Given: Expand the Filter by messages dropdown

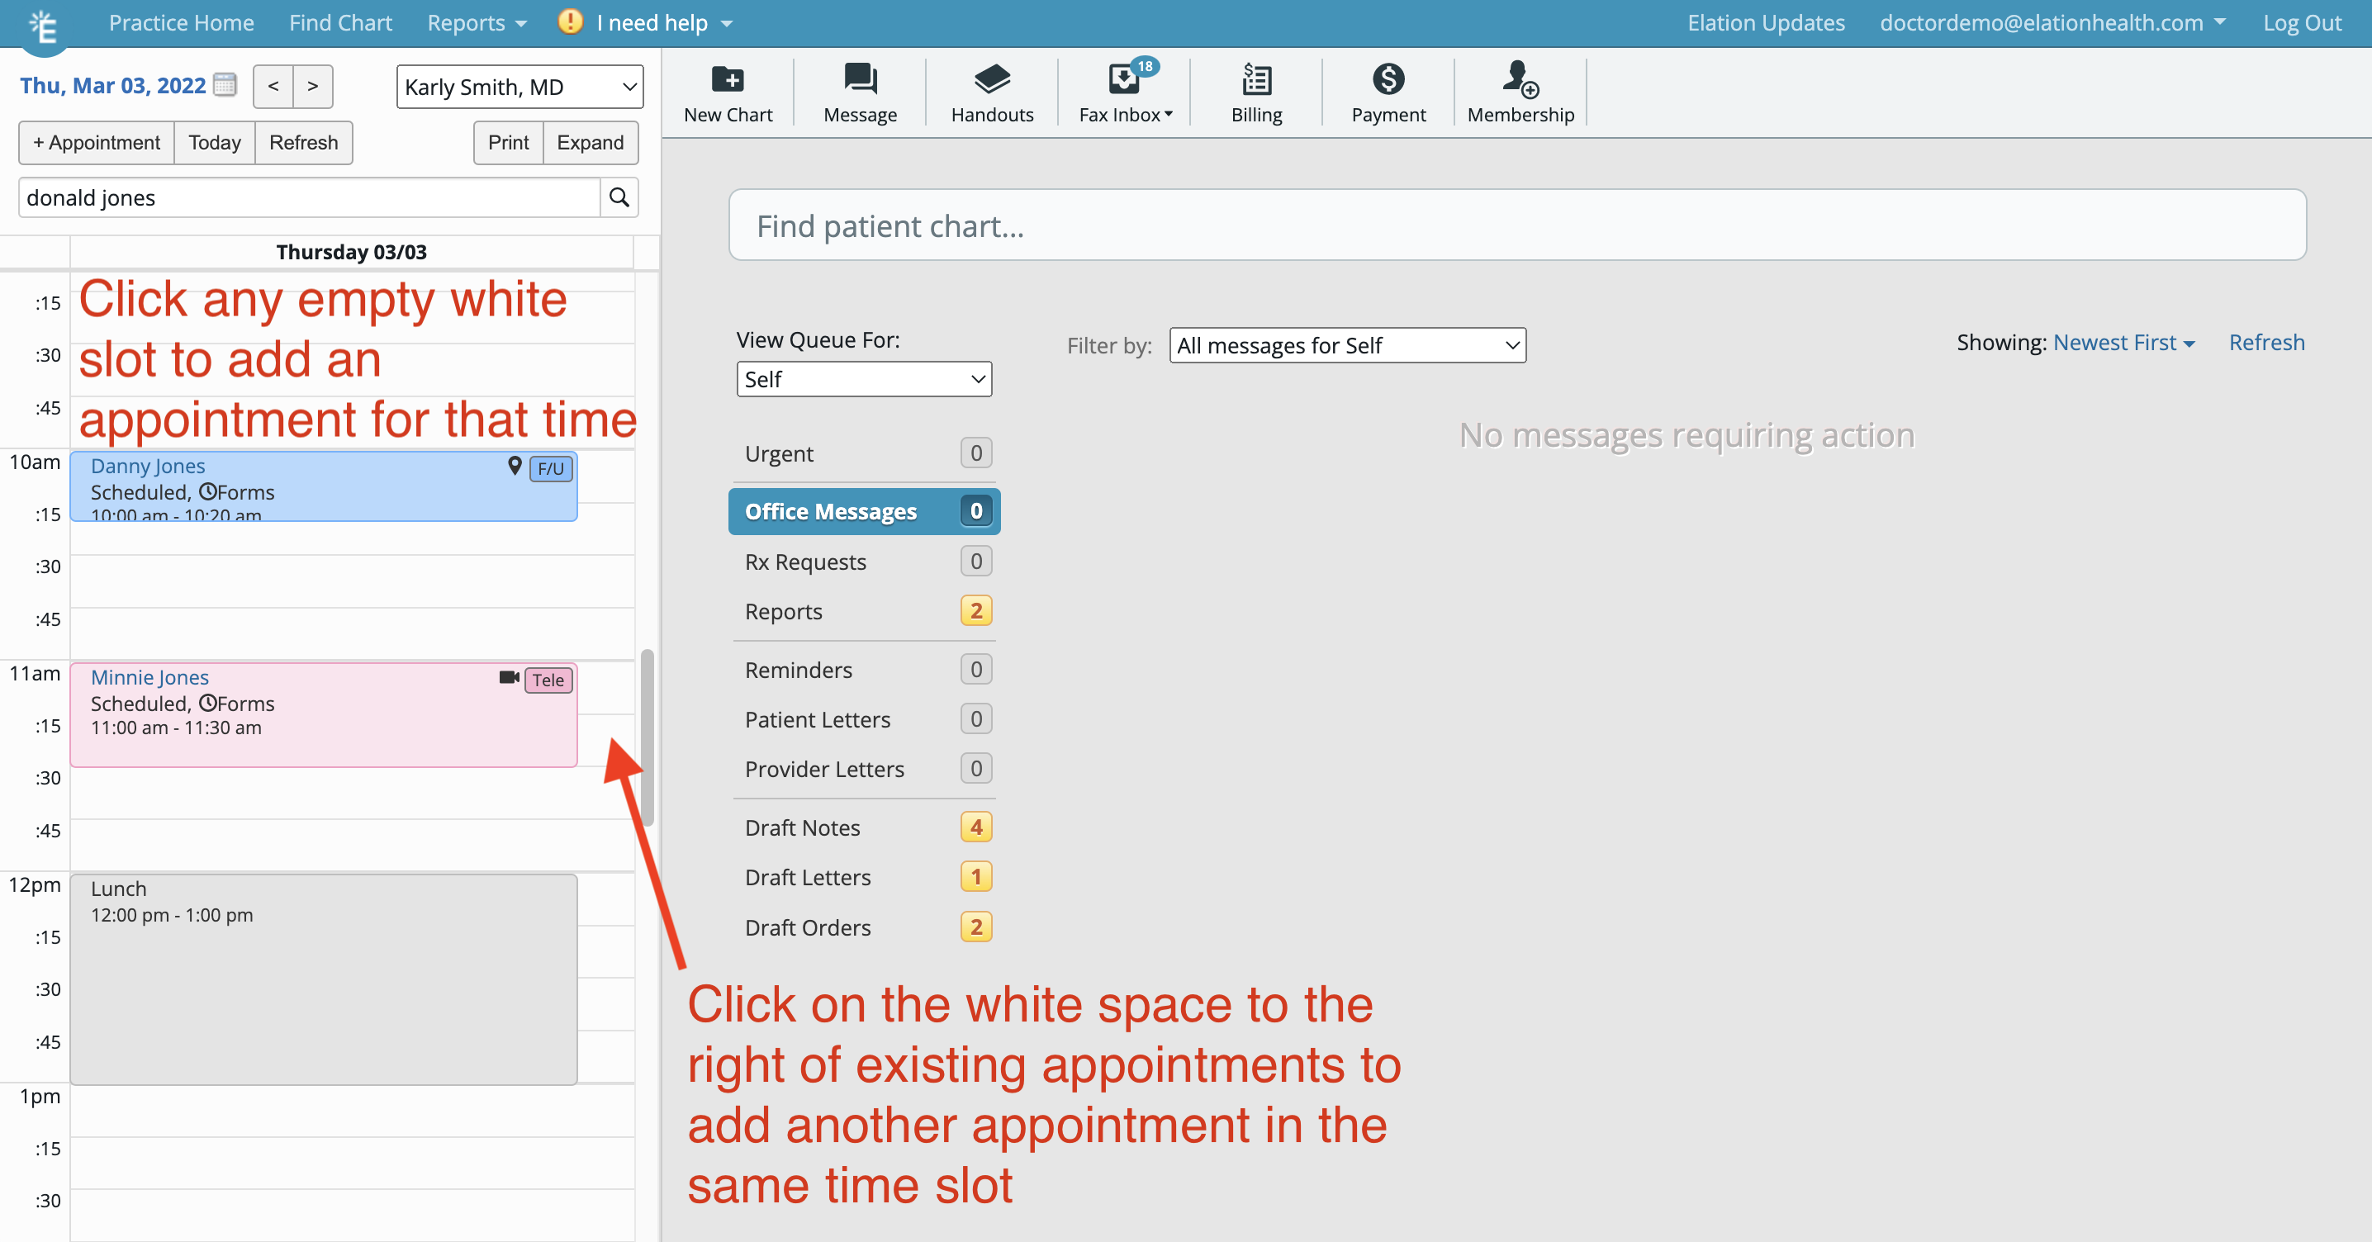Looking at the screenshot, I should pyautogui.click(x=1346, y=344).
